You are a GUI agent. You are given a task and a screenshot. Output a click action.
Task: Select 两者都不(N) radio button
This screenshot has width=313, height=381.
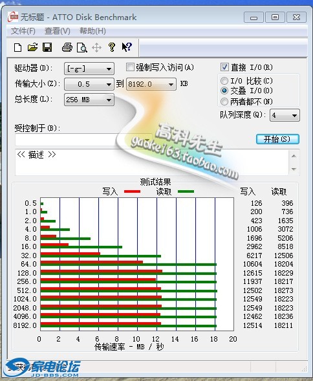[x=224, y=102]
